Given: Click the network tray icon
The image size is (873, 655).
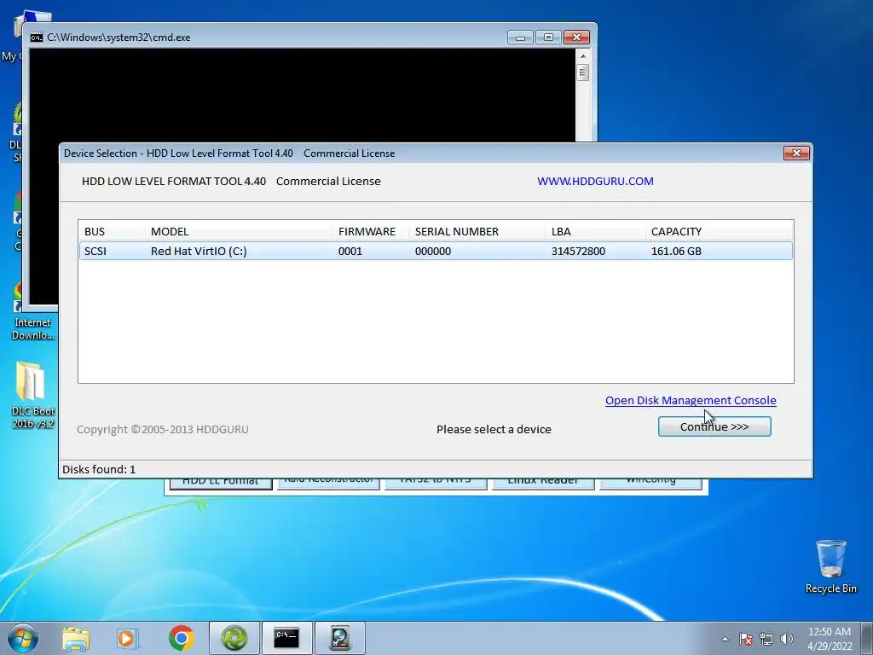Looking at the screenshot, I should [766, 639].
